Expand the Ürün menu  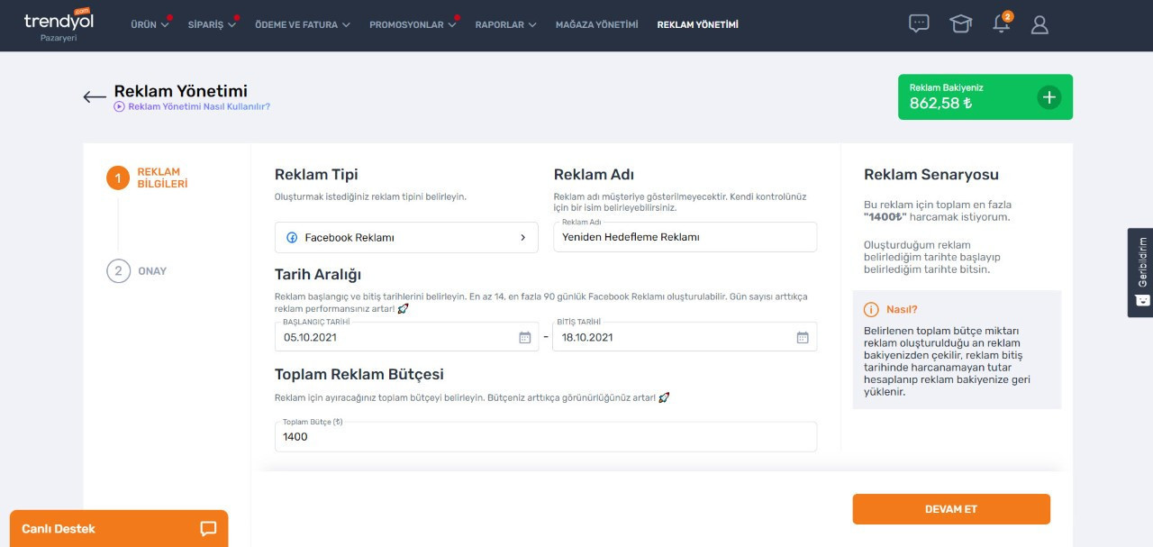[150, 25]
